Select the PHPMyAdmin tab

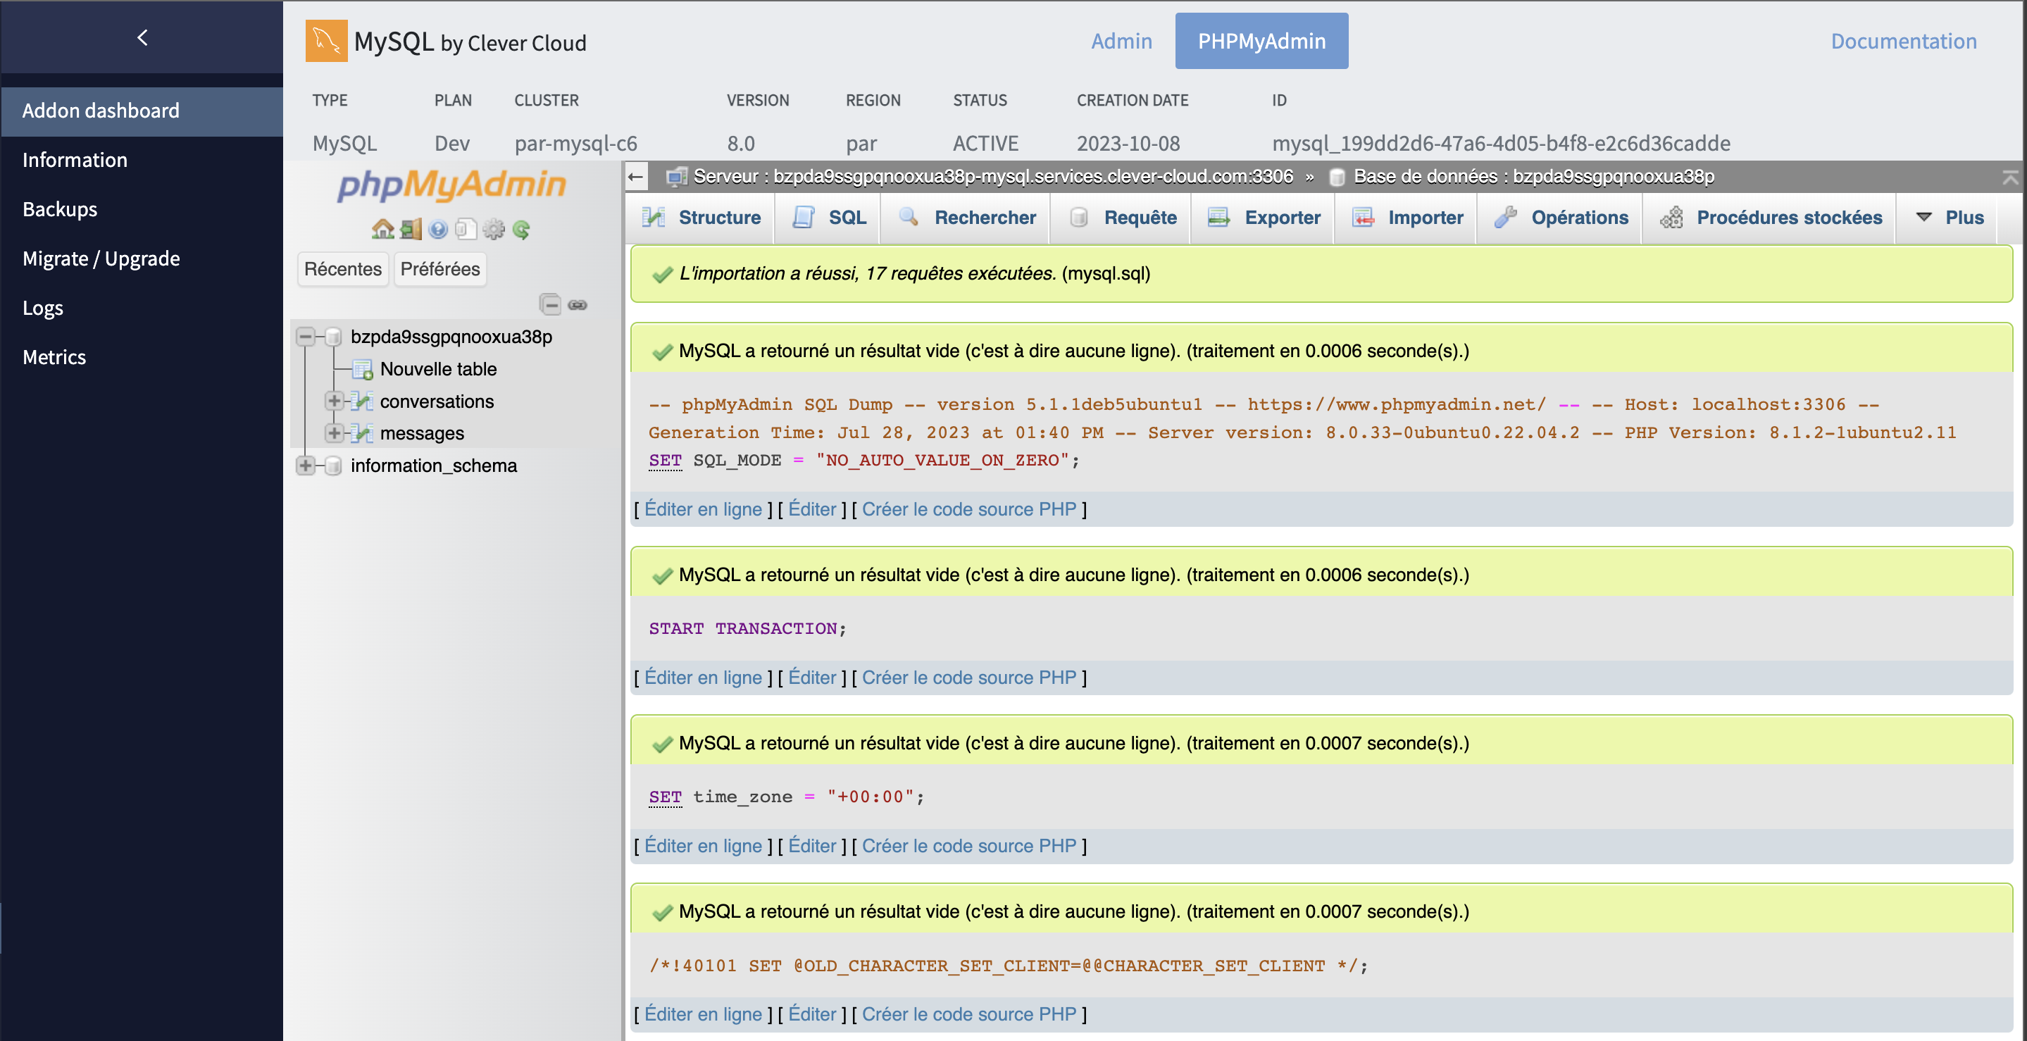pos(1261,41)
